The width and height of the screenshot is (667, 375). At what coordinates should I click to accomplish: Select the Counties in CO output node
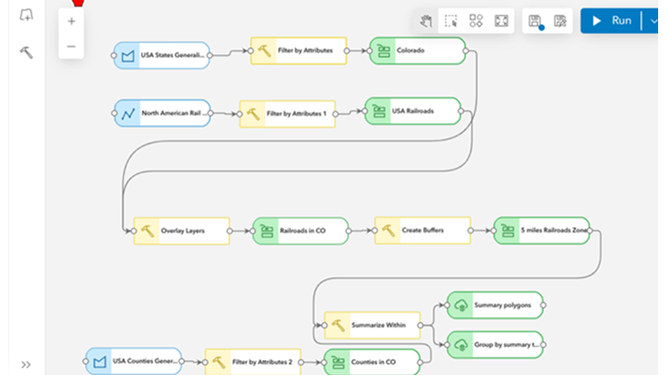(x=371, y=362)
